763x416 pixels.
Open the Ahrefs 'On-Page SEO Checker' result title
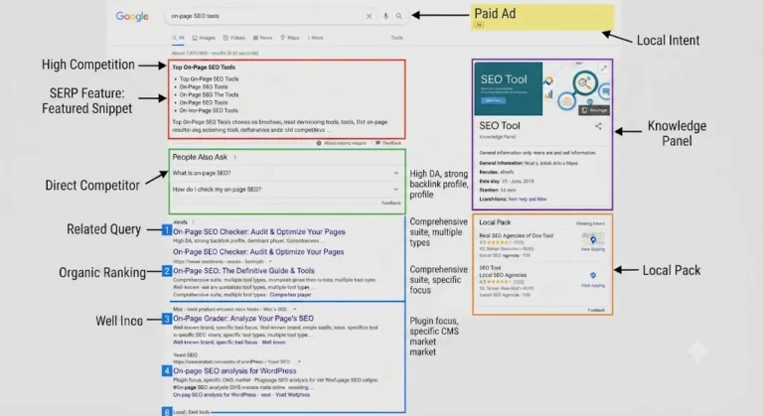tap(259, 232)
